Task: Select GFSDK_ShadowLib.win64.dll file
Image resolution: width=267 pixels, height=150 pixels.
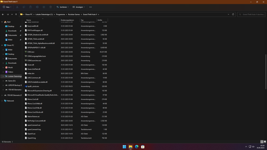Action: click(x=38, y=34)
